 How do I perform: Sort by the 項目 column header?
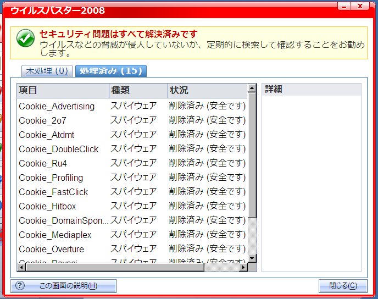coord(63,91)
